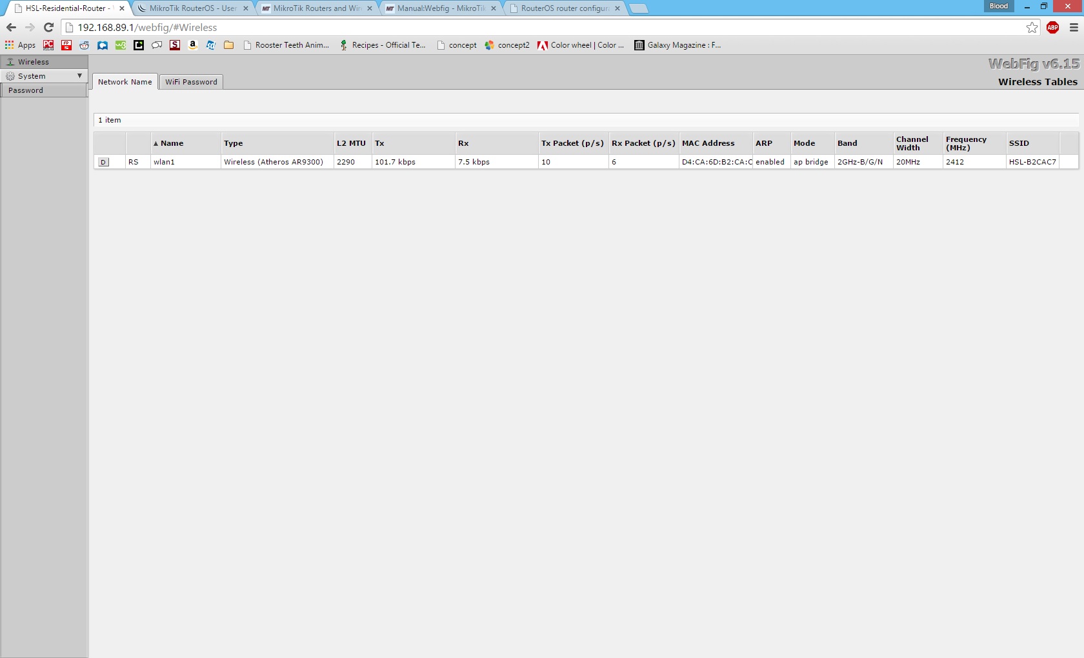Select the Network Name tab
Screen dimensions: 1084x658
point(125,82)
